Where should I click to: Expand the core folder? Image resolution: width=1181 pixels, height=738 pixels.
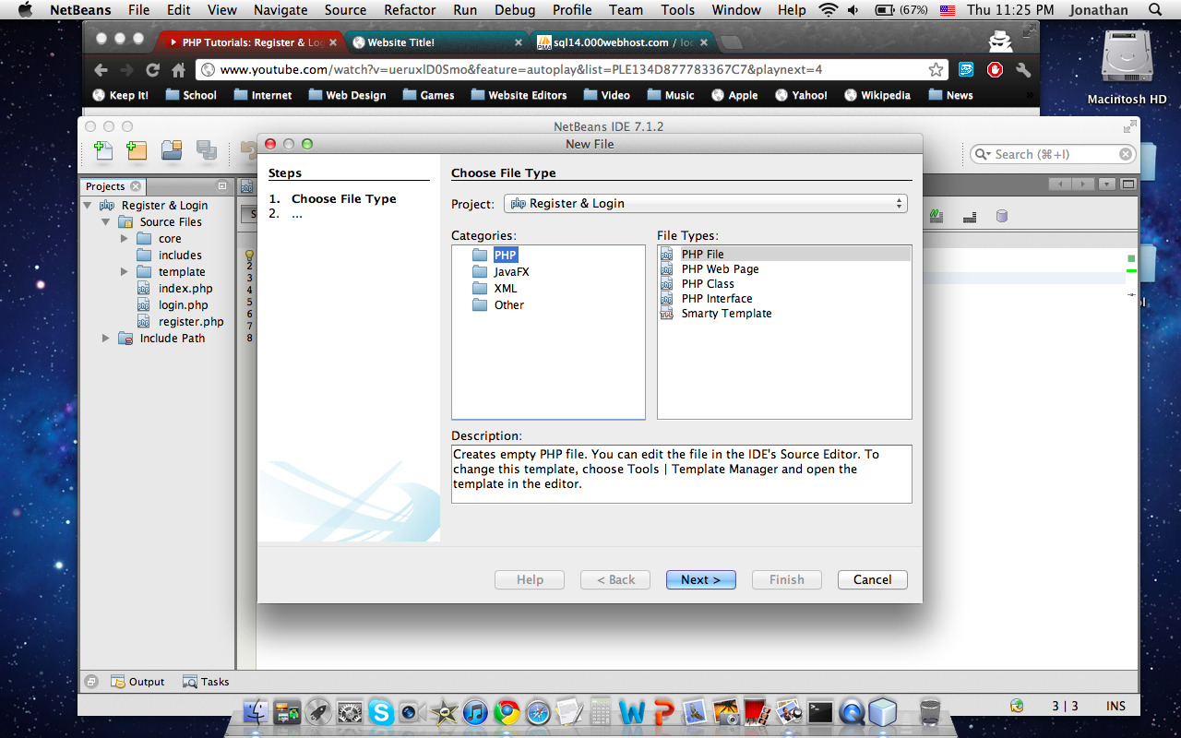pos(125,239)
